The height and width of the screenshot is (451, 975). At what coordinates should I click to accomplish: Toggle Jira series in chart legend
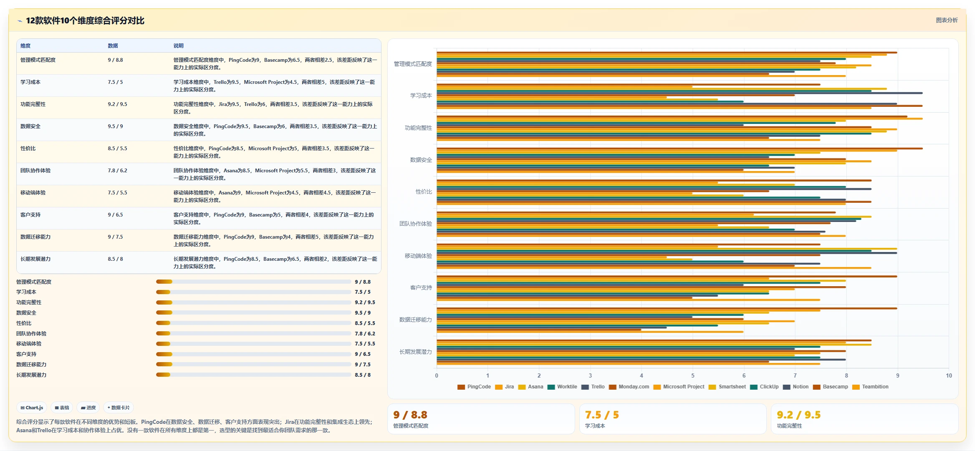[504, 387]
